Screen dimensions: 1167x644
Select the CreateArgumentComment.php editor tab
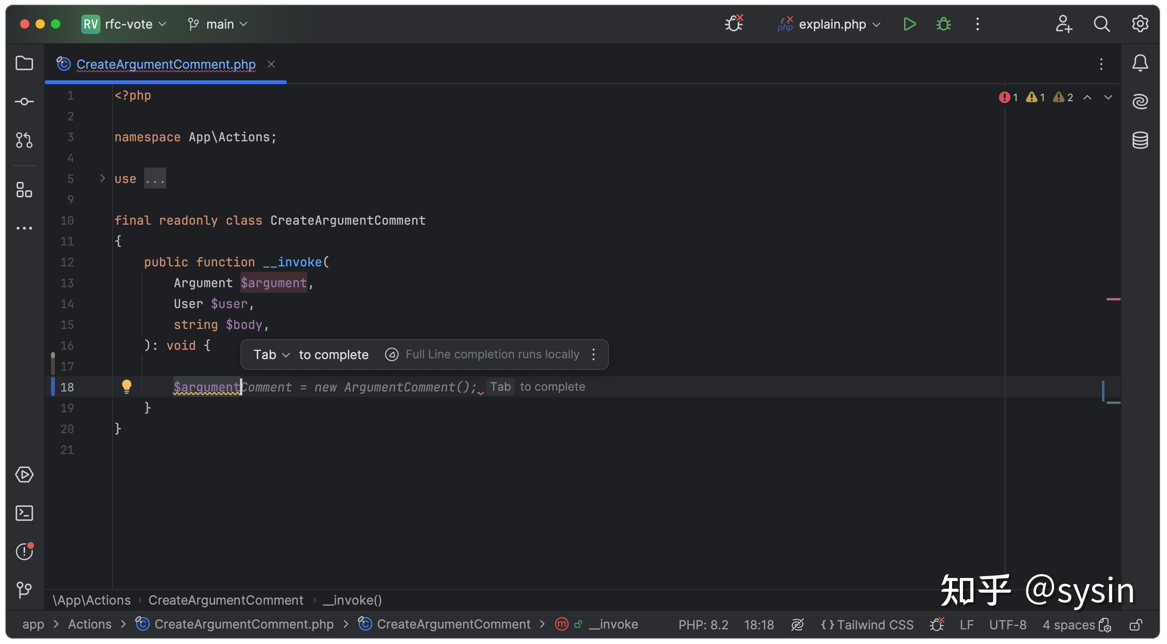tap(165, 64)
